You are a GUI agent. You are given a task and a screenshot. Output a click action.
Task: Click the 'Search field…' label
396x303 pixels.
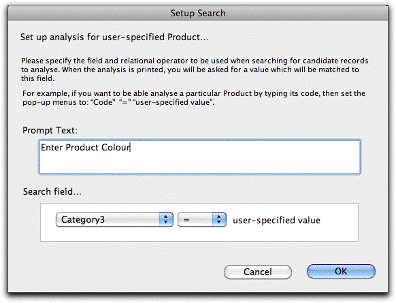(52, 191)
